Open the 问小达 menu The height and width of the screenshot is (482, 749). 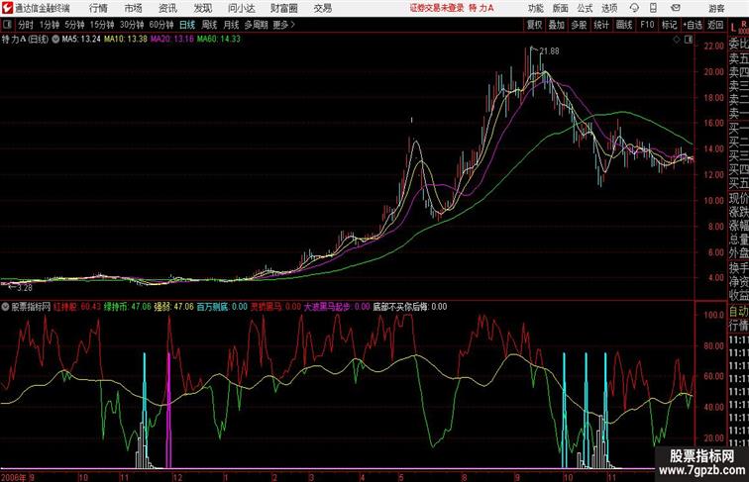click(x=242, y=8)
